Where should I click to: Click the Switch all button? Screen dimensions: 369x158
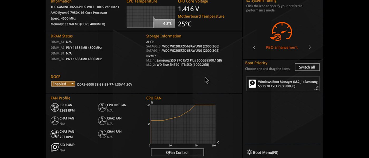[x=307, y=67]
